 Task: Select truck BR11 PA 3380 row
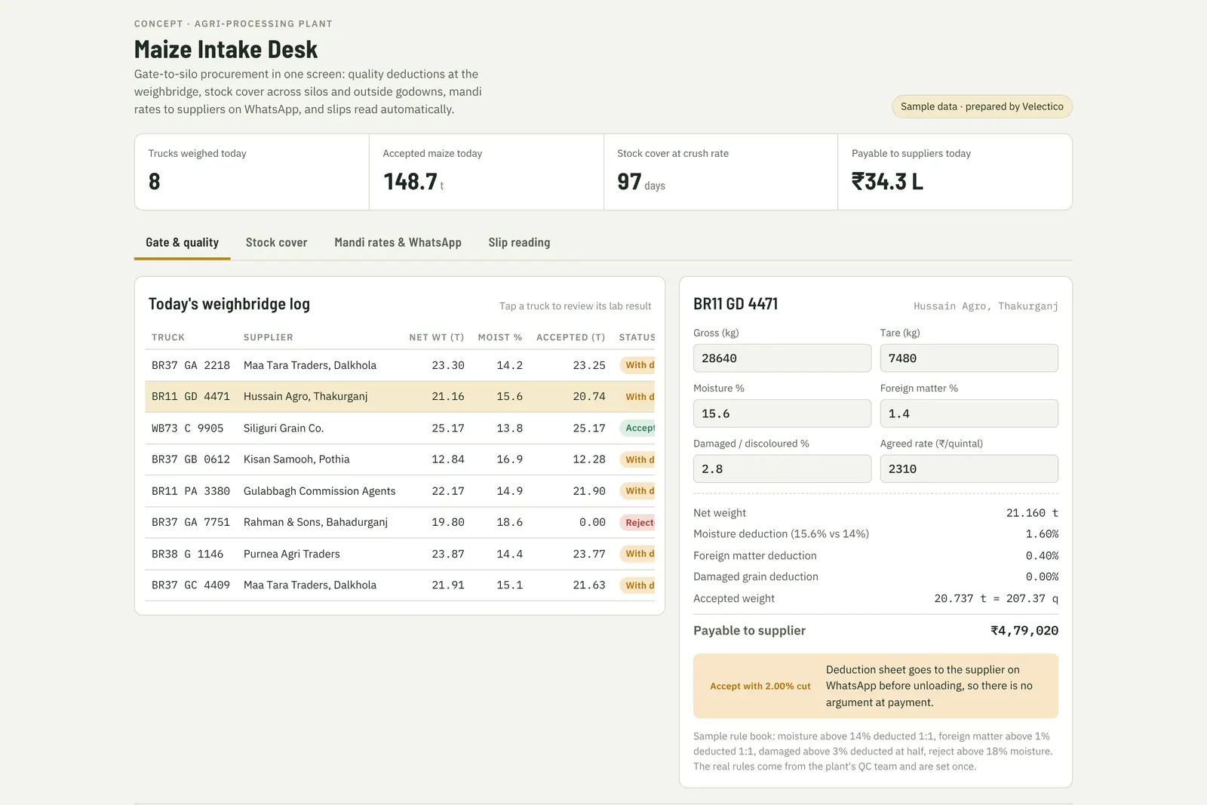(400, 491)
